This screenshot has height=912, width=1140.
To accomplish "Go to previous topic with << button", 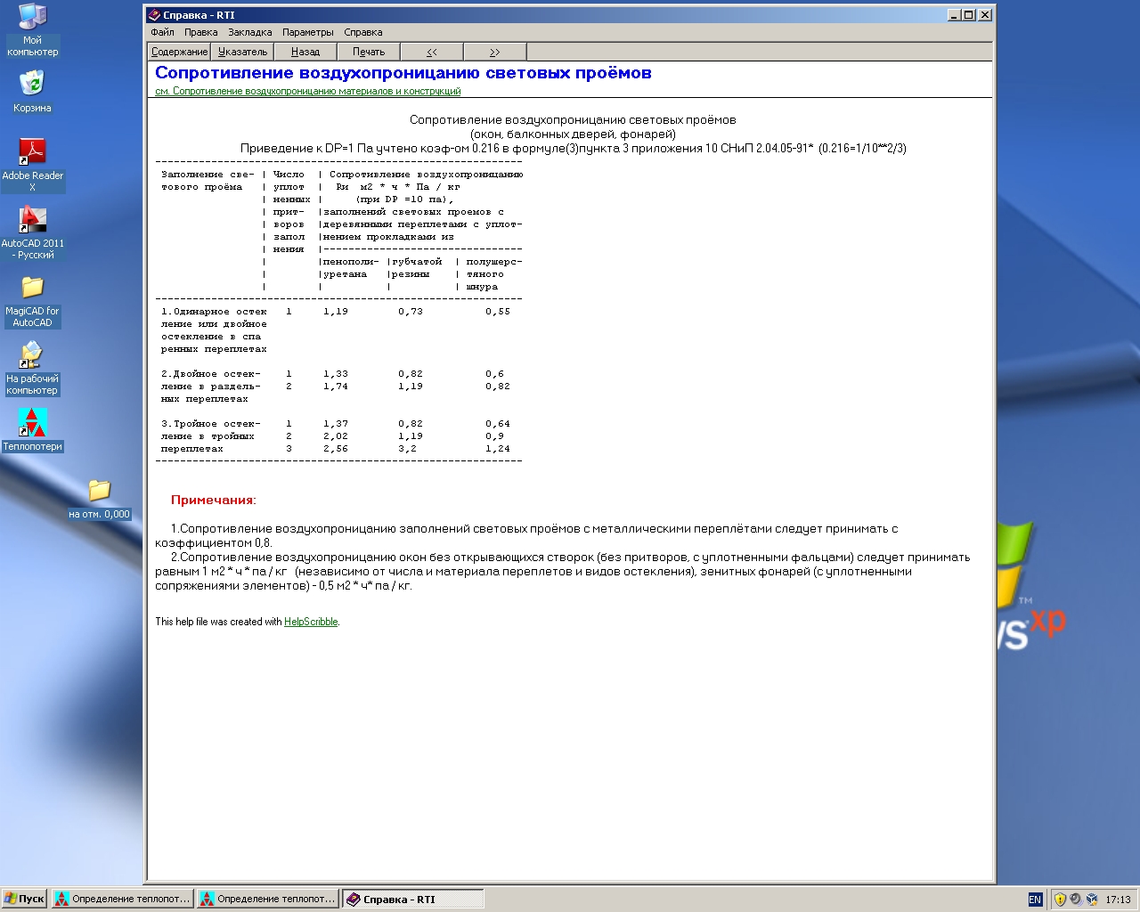I will (x=432, y=52).
